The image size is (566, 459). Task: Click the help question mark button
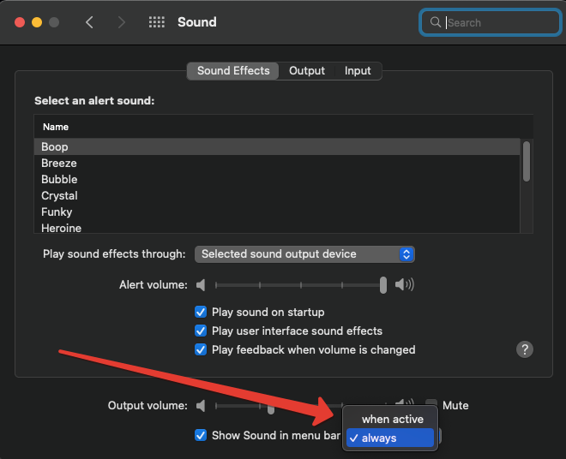click(x=525, y=349)
